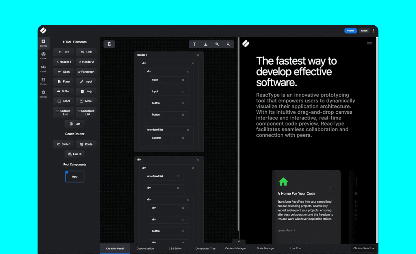Click the zoom out magnifier icon
Image resolution: width=416 pixels, height=254 pixels.
click(228, 44)
